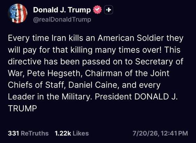Screen dimensions: 196x143
Task: Open the flag-themed profile avatar
Action: 17,14
